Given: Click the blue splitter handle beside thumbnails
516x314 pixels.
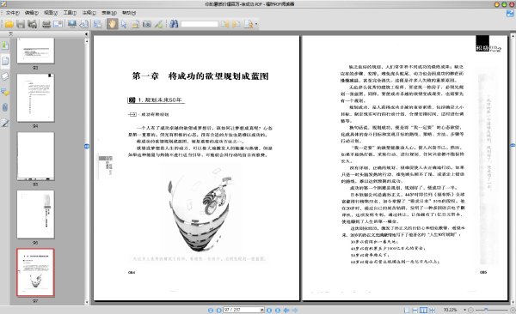Looking at the screenshot, I should [x=87, y=146].
